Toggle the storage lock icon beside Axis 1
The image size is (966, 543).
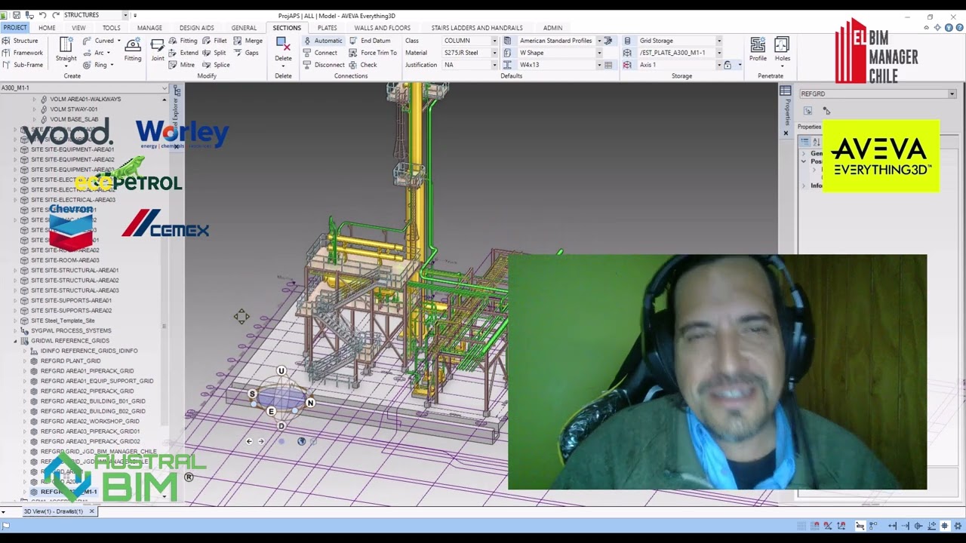(x=728, y=65)
